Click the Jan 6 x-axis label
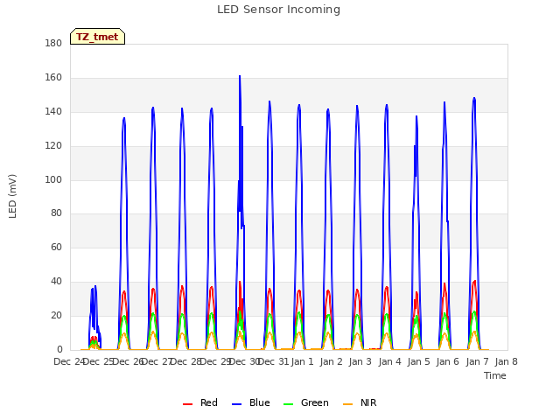 click(x=448, y=361)
